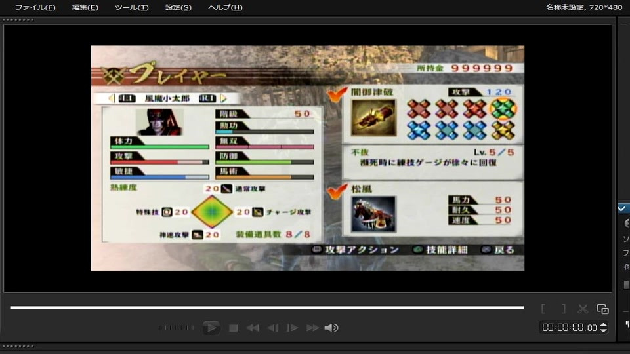Click the チャージ攻撃 icon

pos(258,212)
